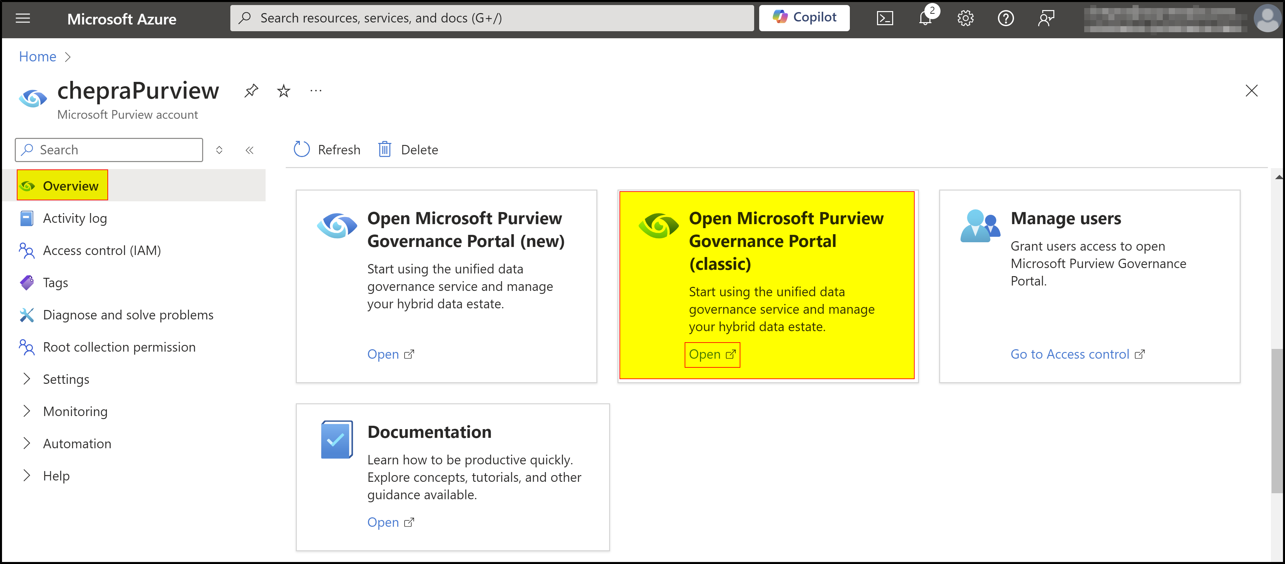The image size is (1285, 564).
Task: Open Access control (IAM)
Action: 102,250
